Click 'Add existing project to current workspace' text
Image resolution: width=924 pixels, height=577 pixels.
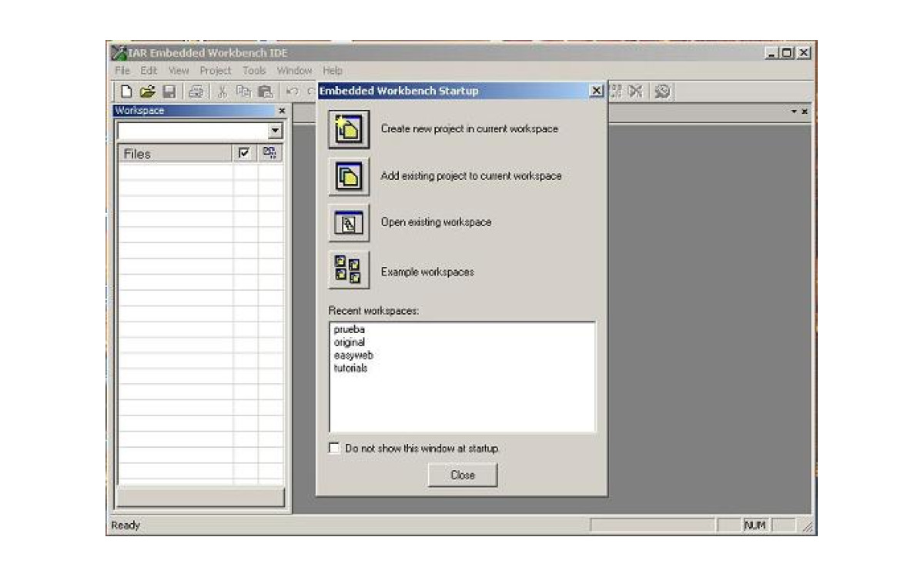[471, 176]
